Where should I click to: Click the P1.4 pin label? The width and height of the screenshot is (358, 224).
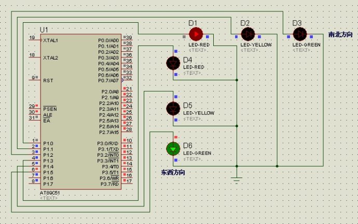(x=48, y=167)
